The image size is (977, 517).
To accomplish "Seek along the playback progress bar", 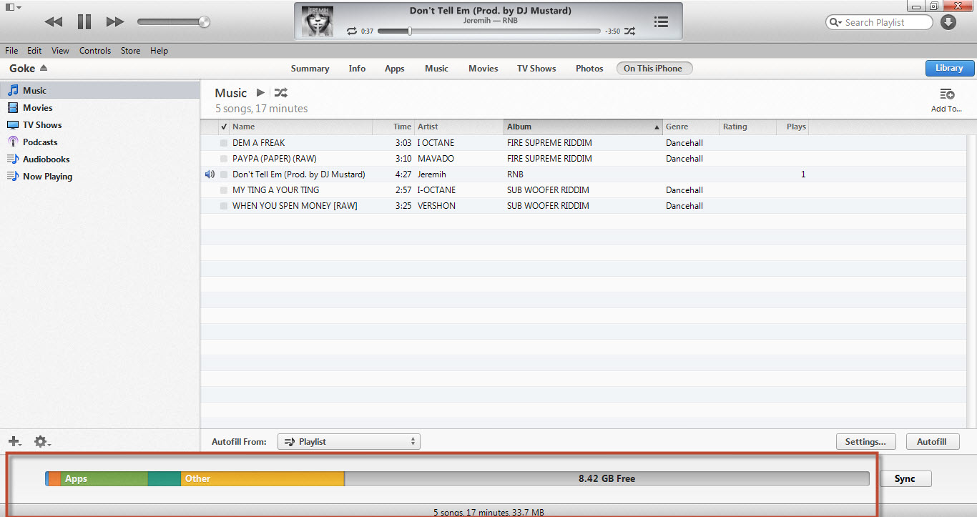I will coord(489,31).
